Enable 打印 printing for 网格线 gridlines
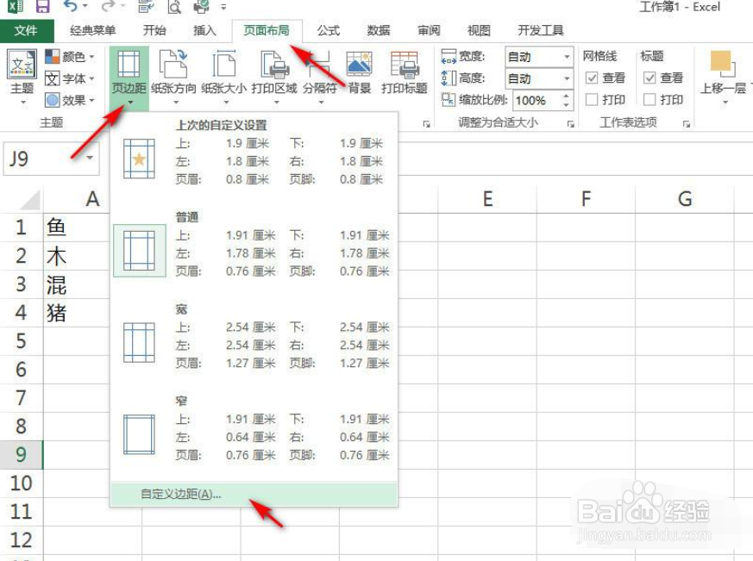The image size is (753, 561). tap(591, 99)
